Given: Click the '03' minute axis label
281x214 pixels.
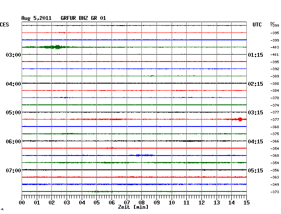Looking at the screenshot, I should [67, 203].
